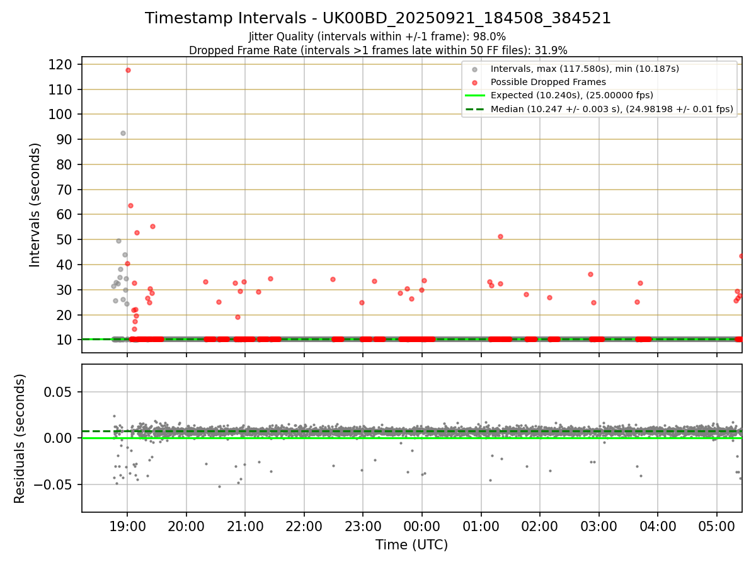Click legend entry "Intervals, max (117.580s), min (10.187s)"
This screenshot has width=756, height=567.
click(x=585, y=69)
